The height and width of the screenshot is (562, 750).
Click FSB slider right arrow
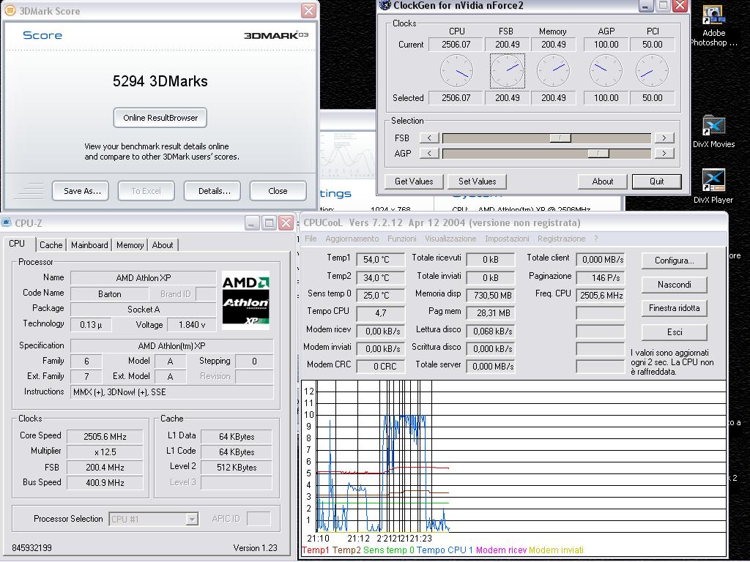coord(664,138)
